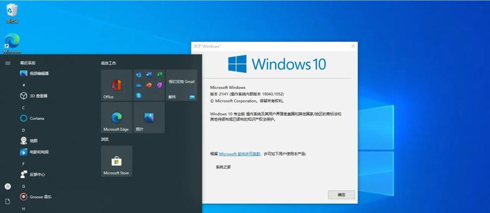This screenshot has height=213, width=490.
Task: Click the 版本 21H1 version text line
Action: (247, 94)
